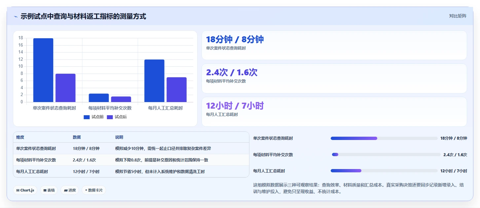The width and height of the screenshot is (480, 208).
Task: Click description starting 模拟下降0.8次
Action: [x=162, y=160]
